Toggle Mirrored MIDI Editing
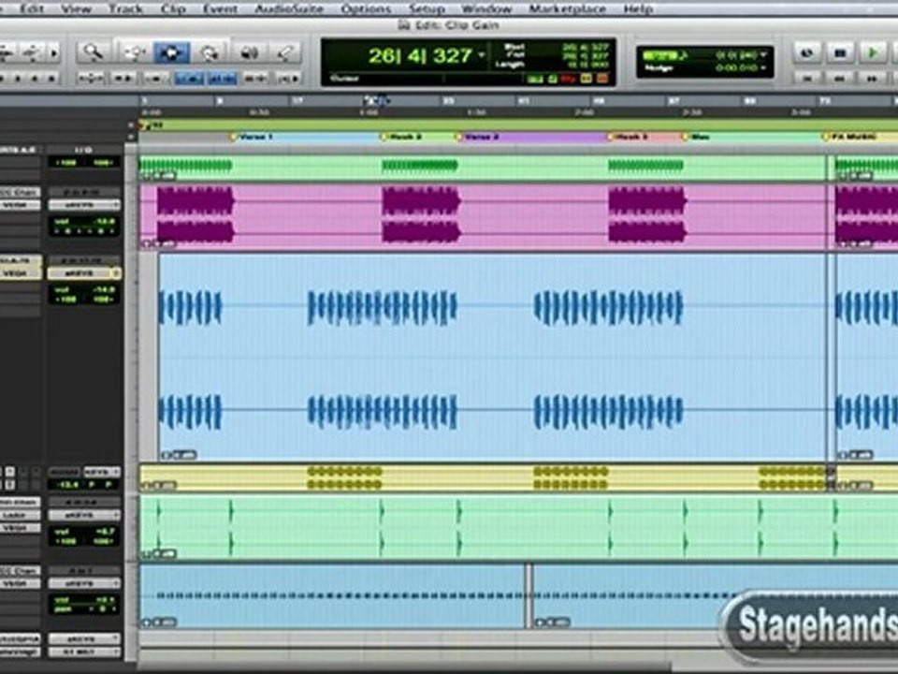 click(156, 78)
